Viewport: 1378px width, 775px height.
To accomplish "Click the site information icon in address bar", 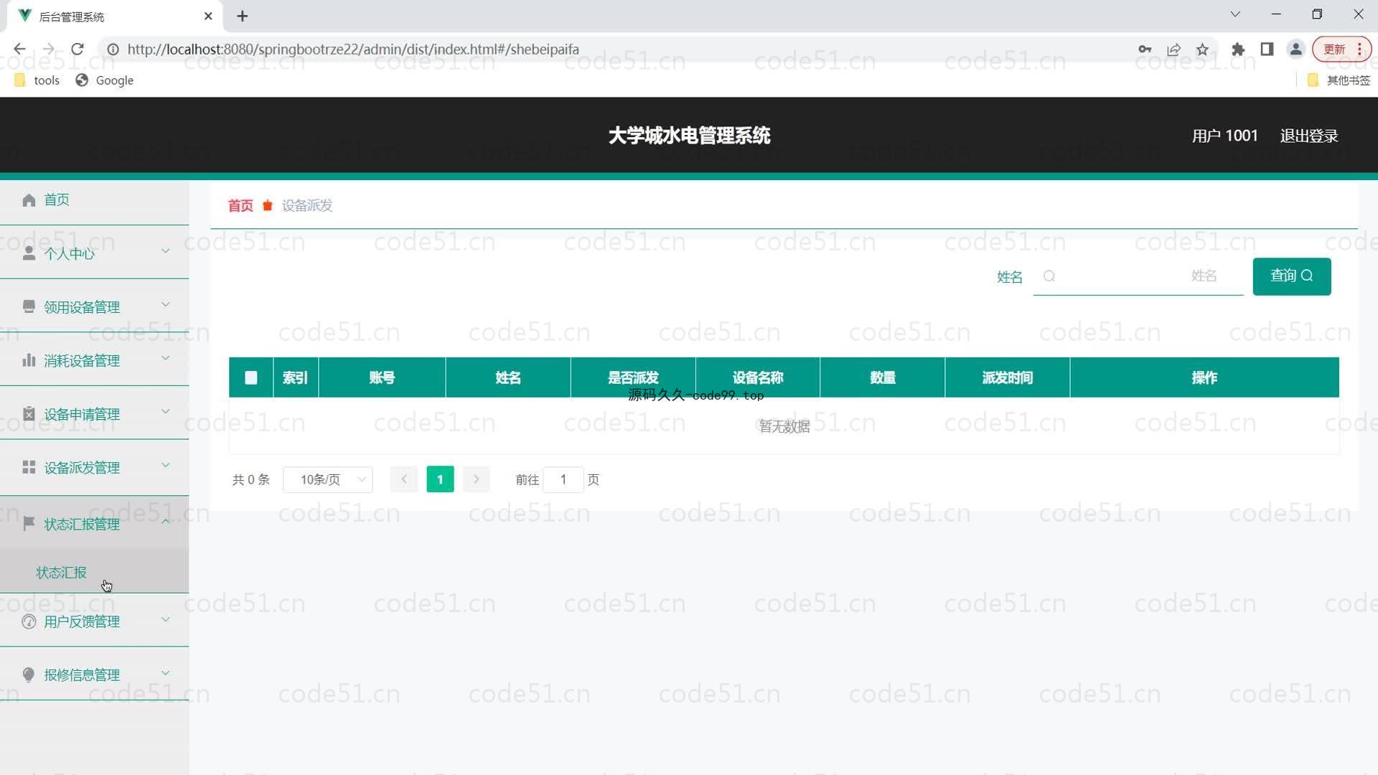I will click(x=113, y=50).
